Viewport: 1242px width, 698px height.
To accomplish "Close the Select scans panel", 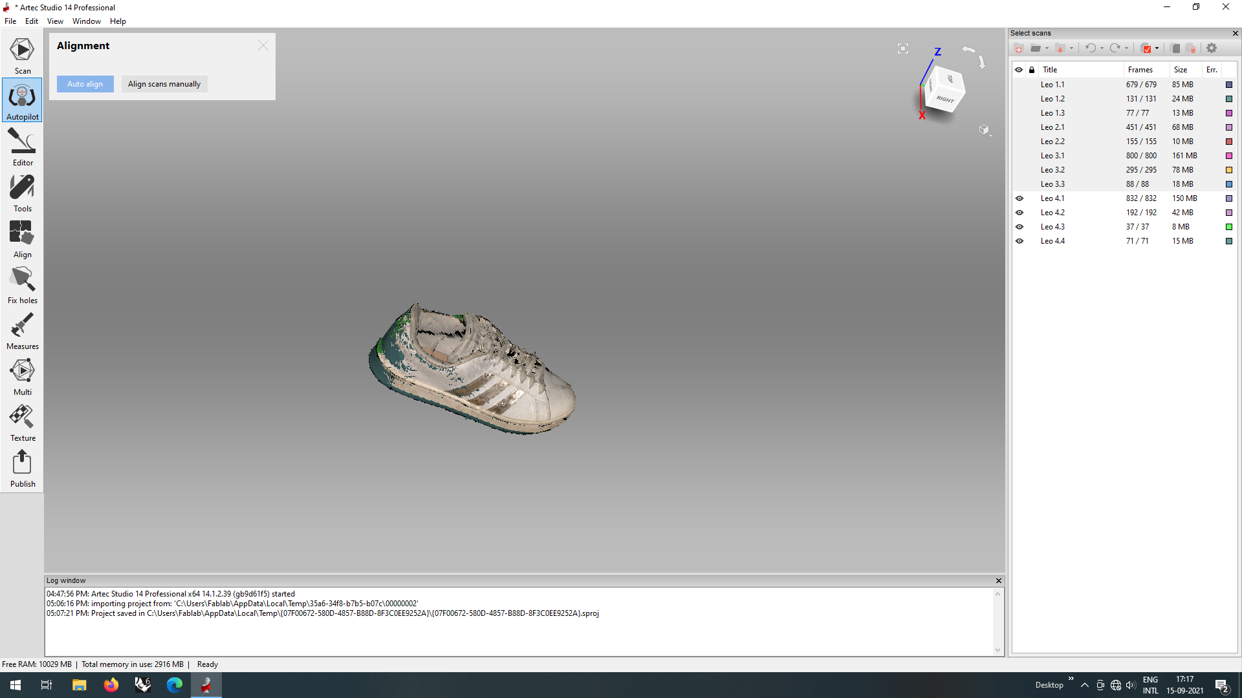I will (x=1235, y=33).
